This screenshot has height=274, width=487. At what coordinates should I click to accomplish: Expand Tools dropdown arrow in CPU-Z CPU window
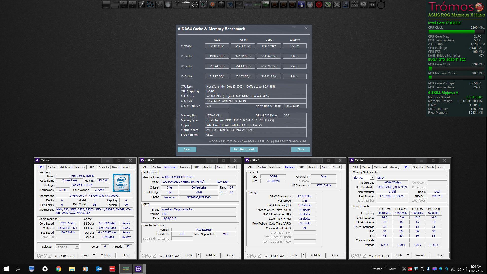pyautogui.click(x=94, y=255)
